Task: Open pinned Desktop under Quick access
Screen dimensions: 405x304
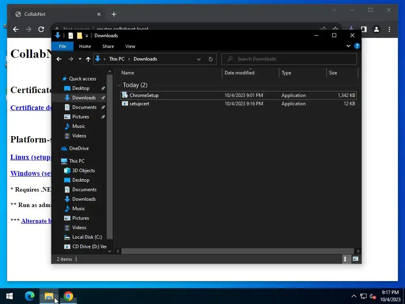Action: tap(81, 88)
